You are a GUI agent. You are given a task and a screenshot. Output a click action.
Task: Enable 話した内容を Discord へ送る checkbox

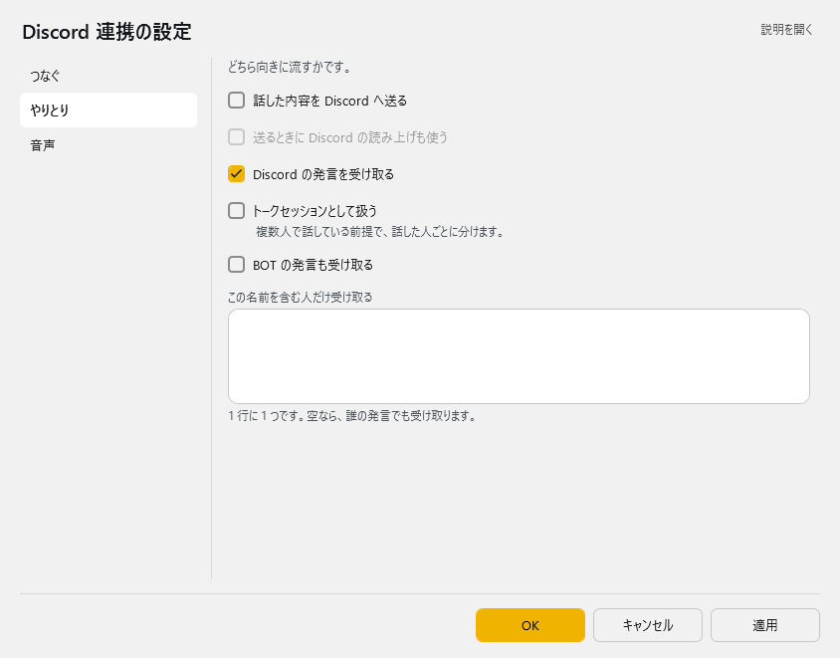[236, 101]
